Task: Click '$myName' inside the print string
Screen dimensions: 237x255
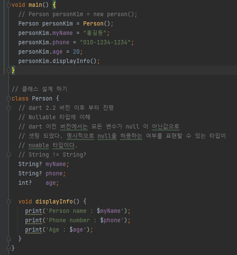Action: pos(108,211)
